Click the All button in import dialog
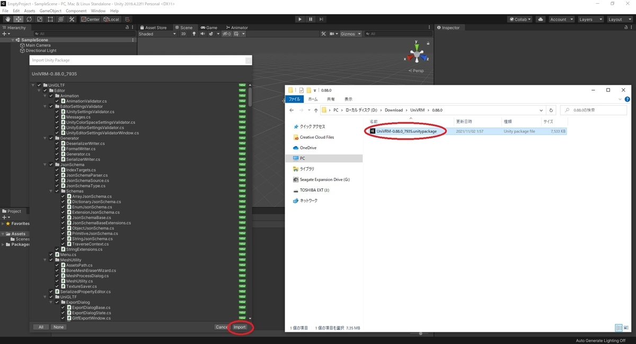 (x=41, y=327)
